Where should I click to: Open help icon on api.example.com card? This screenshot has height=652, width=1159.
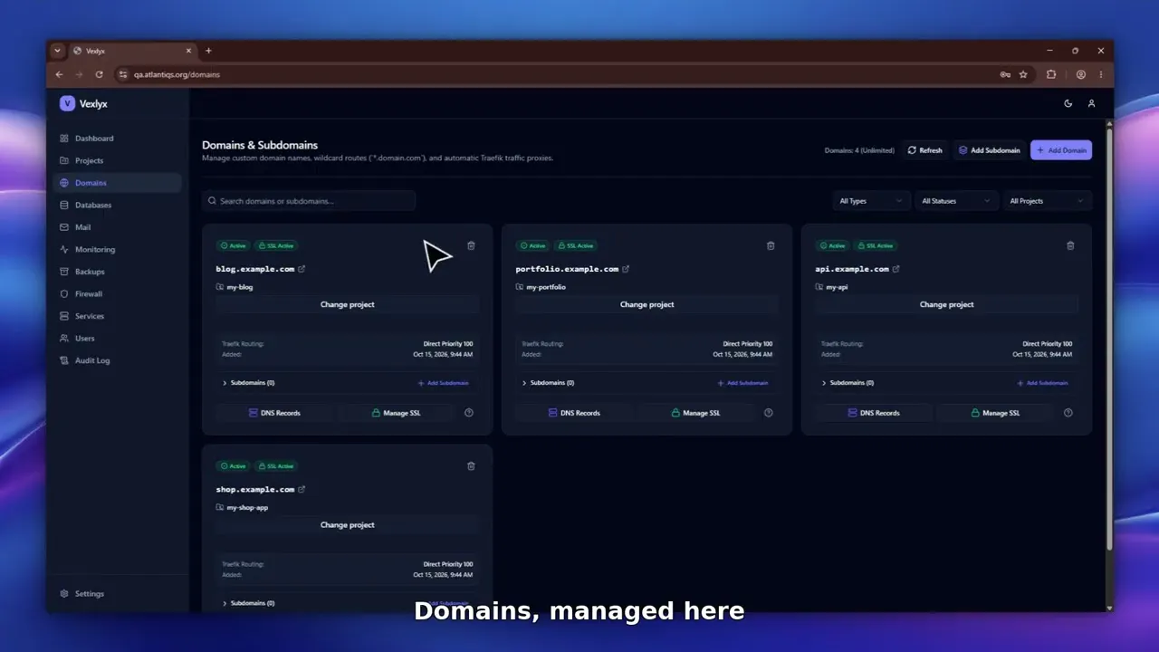1068,413
